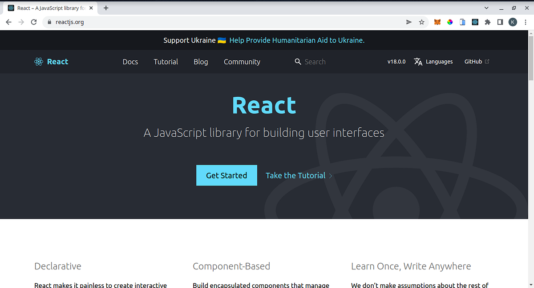Open a new tab with the plus button
Image resolution: width=534 pixels, height=288 pixels.
[x=106, y=8]
